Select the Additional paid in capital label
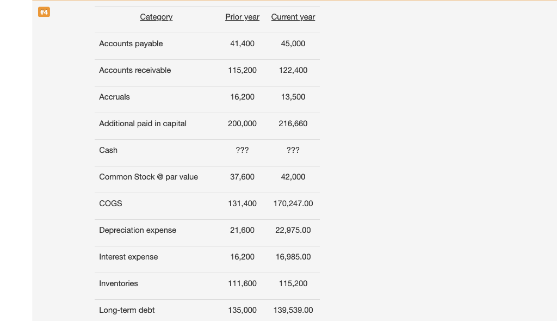This screenshot has width=557, height=321. 143,124
